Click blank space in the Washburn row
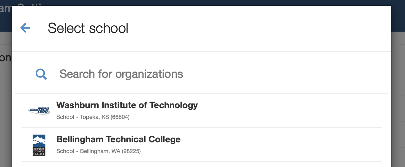Screen dimensions: 405x167 285,110
